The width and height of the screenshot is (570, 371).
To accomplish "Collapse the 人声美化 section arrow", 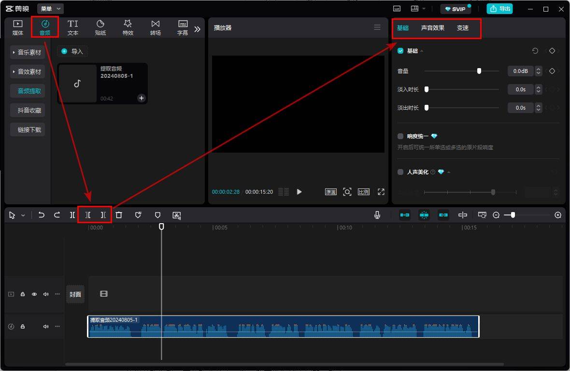I will click(449, 172).
